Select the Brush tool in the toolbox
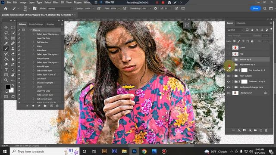 [6, 49]
